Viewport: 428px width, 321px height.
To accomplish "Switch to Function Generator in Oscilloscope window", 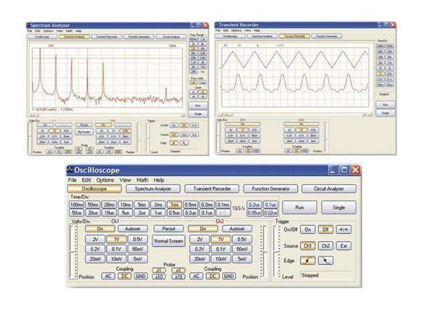I will pyautogui.click(x=270, y=189).
